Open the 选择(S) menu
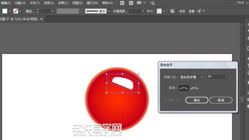 49,3
